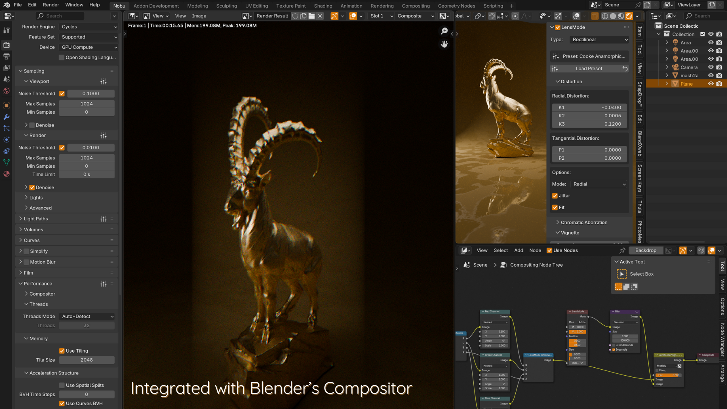Image resolution: width=727 pixels, height=409 pixels.
Task: Open the Render Engine dropdown
Action: click(89, 27)
